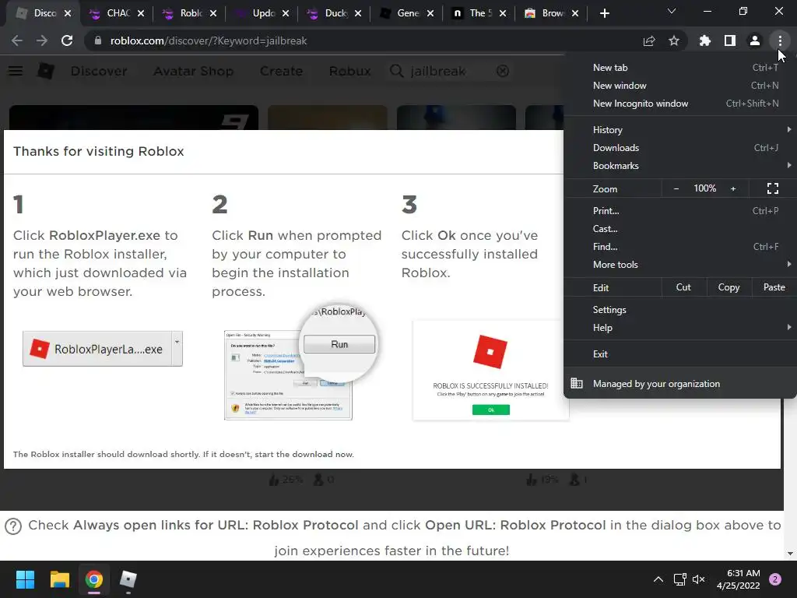Open the Roblox hamburger navigation menu

point(16,71)
